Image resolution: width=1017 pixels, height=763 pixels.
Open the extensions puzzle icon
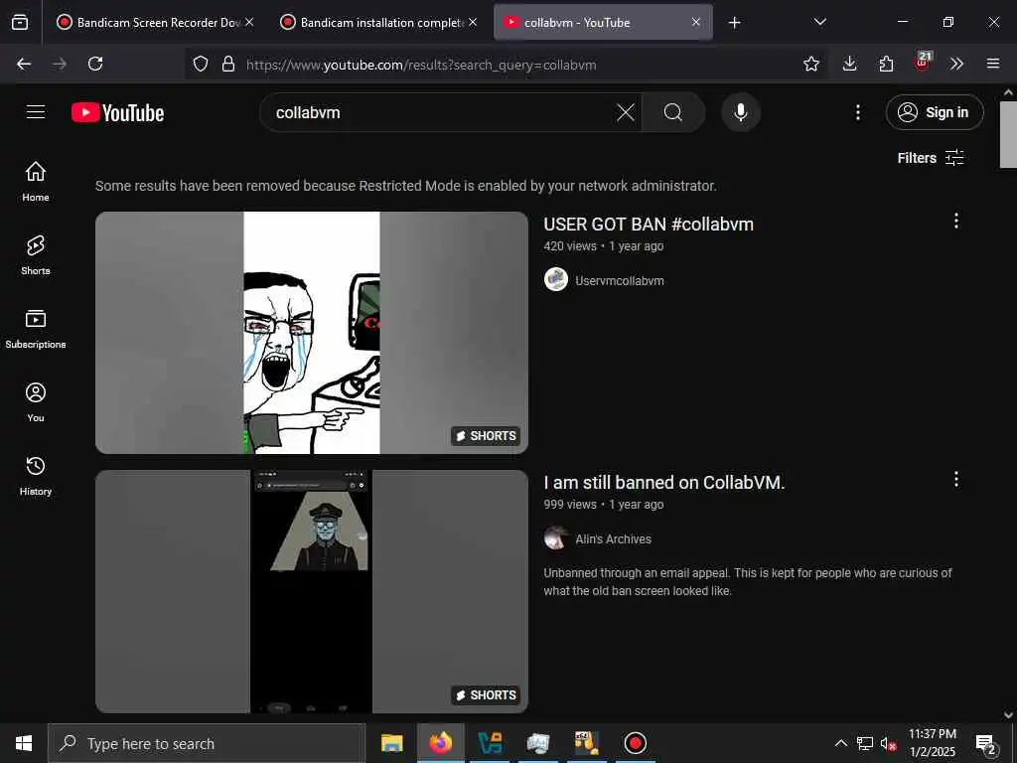click(886, 64)
